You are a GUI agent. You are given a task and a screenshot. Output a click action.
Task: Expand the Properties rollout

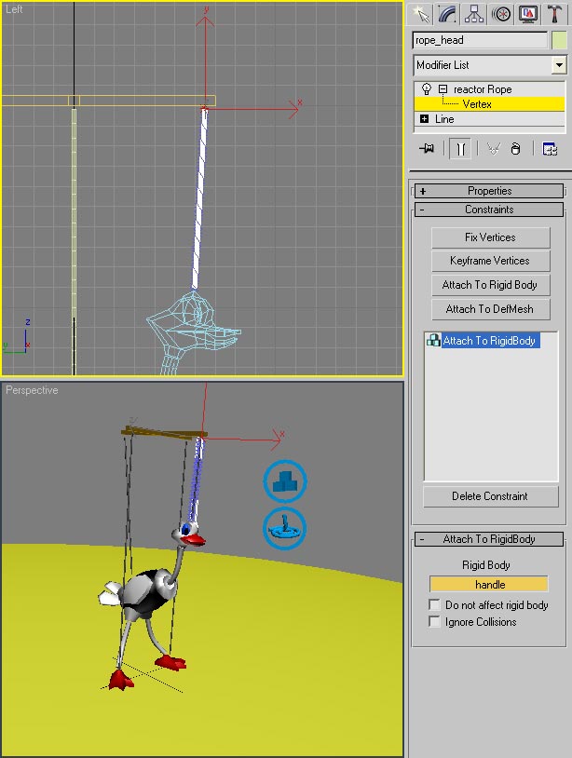(x=489, y=191)
